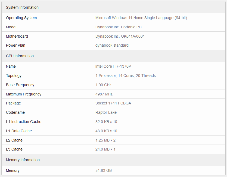Click the 24.0 MB x 1 value
Screen dimensions: 227x177
[105, 149]
